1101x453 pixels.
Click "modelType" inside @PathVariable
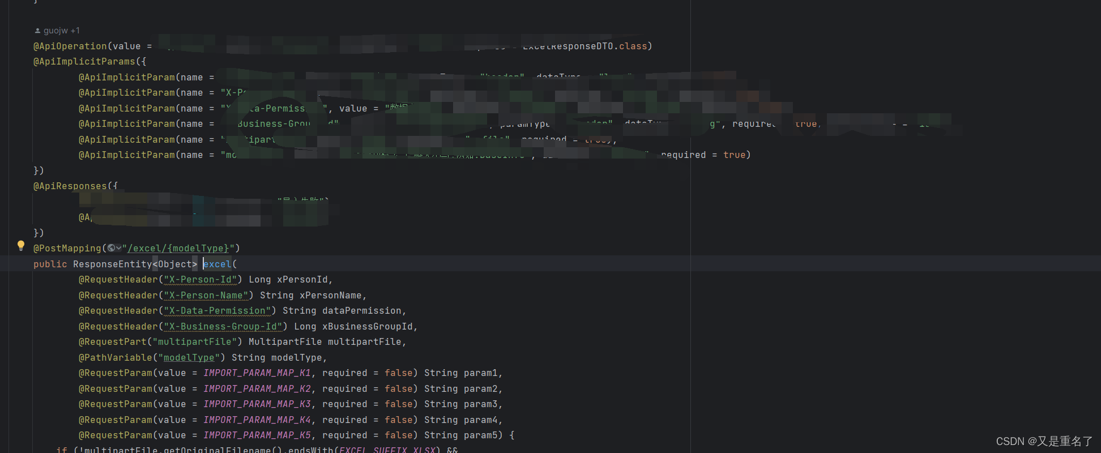tap(189, 358)
